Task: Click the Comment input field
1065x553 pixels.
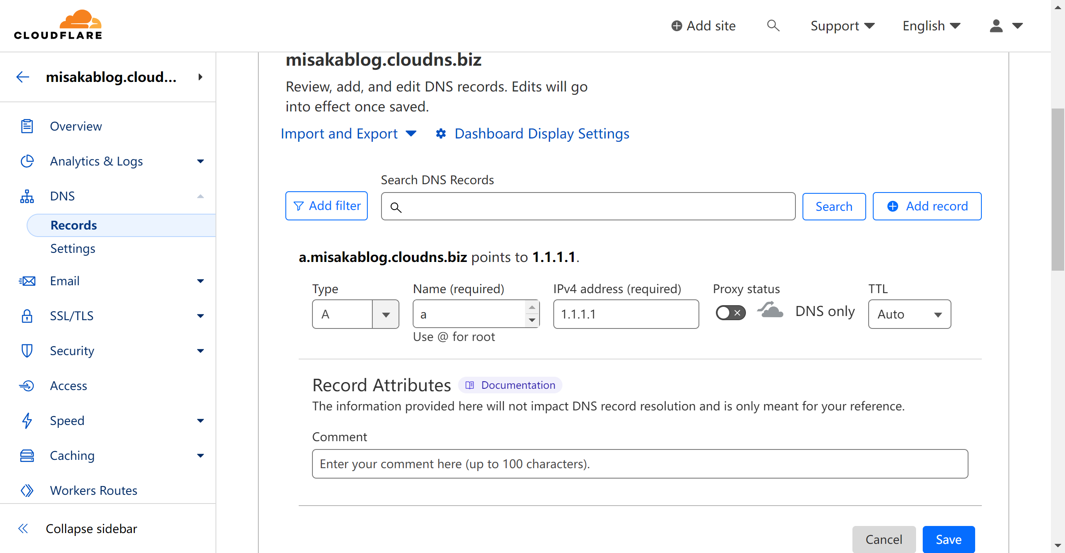Action: (640, 464)
